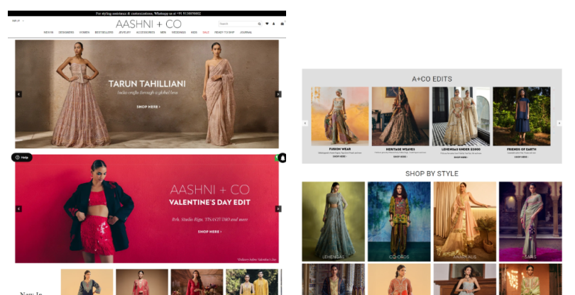Image resolution: width=575 pixels, height=295 pixels.
Task: Click next arrow in A+CO Edits carousel
Action: 559,123
